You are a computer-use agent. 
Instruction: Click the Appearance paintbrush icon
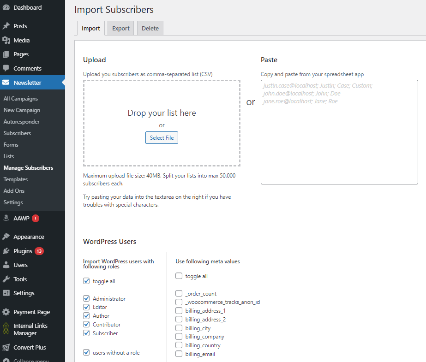click(x=6, y=237)
